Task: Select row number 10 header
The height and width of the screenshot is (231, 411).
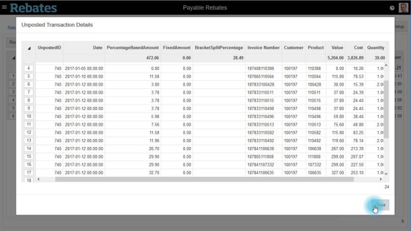Action: coord(29,117)
